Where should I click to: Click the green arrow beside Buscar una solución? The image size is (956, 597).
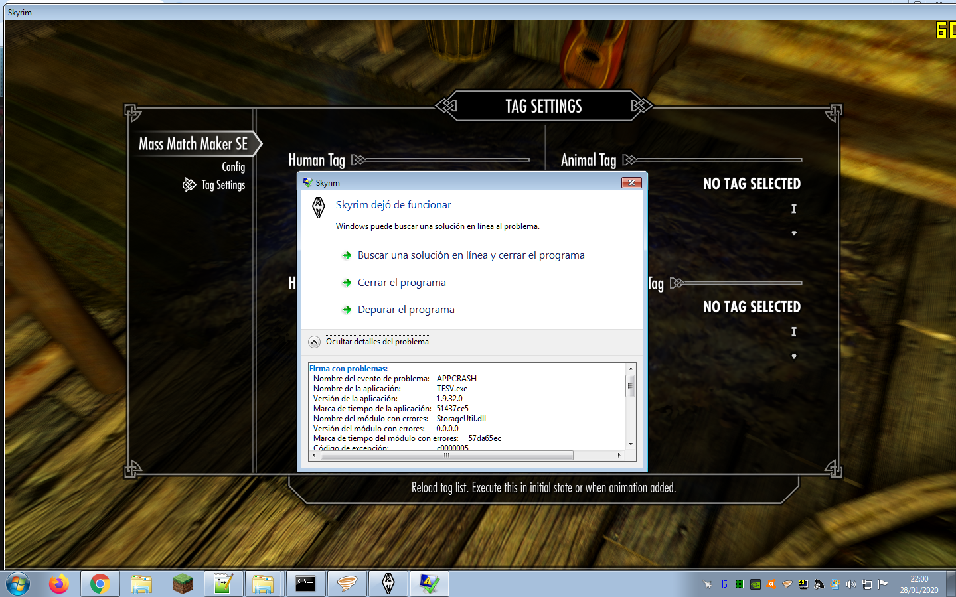tap(347, 255)
